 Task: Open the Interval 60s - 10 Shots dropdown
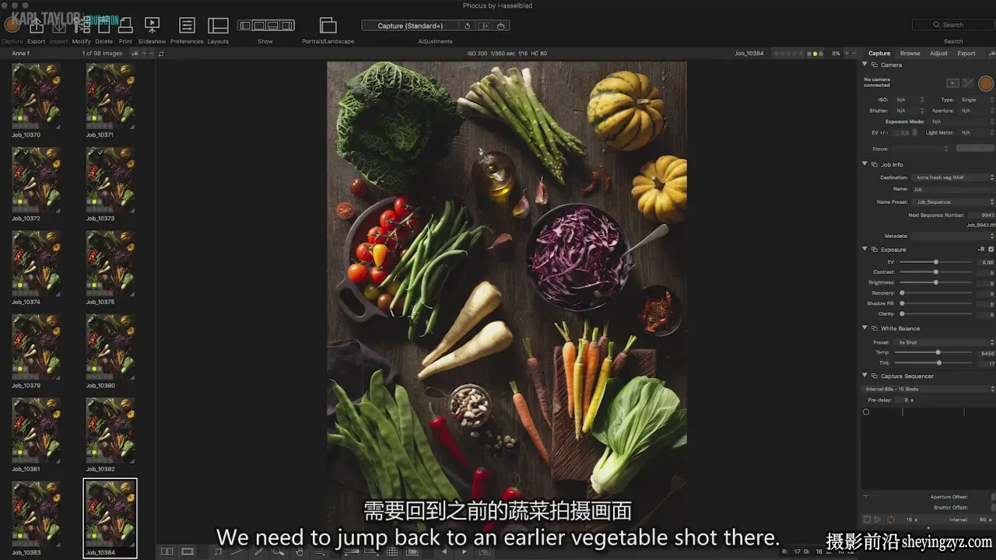929,389
